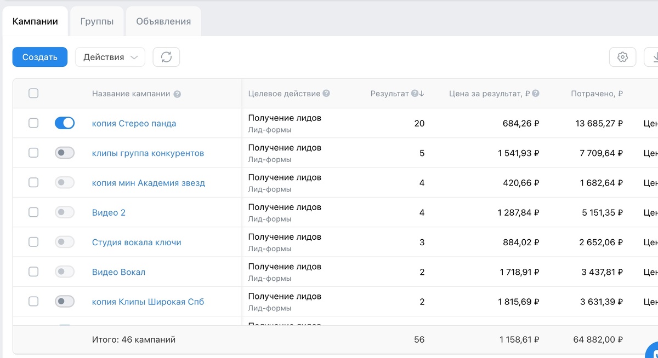Switch to the Объявления tab
The image size is (658, 358).
pos(163,22)
